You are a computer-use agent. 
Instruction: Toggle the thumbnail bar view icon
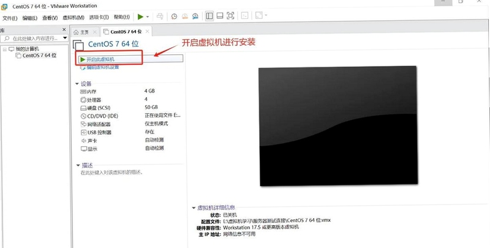point(220,16)
